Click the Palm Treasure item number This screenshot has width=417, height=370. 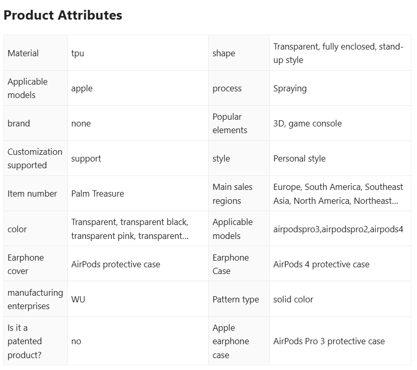[x=98, y=194]
